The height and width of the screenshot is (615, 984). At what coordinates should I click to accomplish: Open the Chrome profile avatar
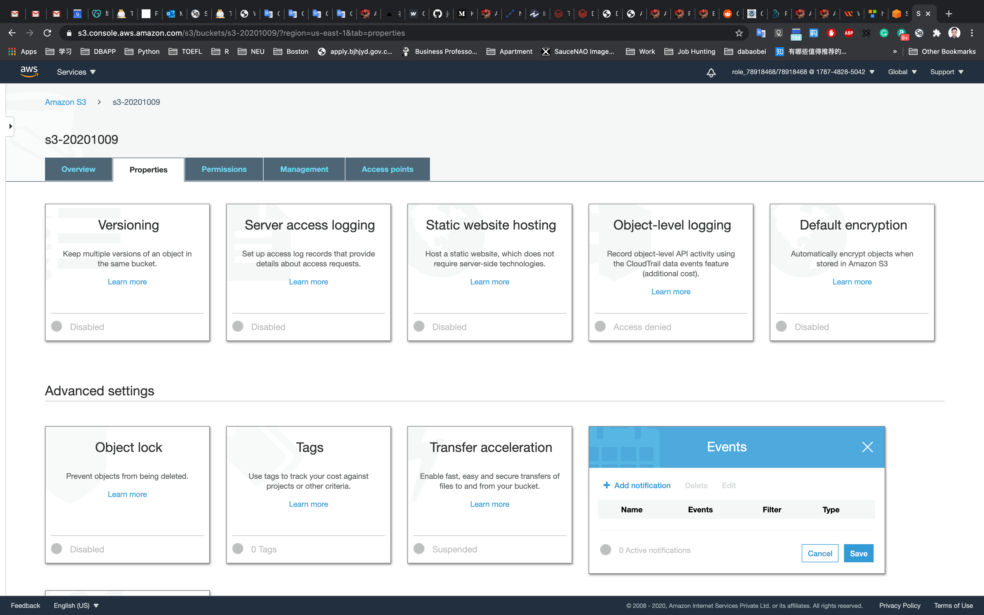[x=954, y=33]
